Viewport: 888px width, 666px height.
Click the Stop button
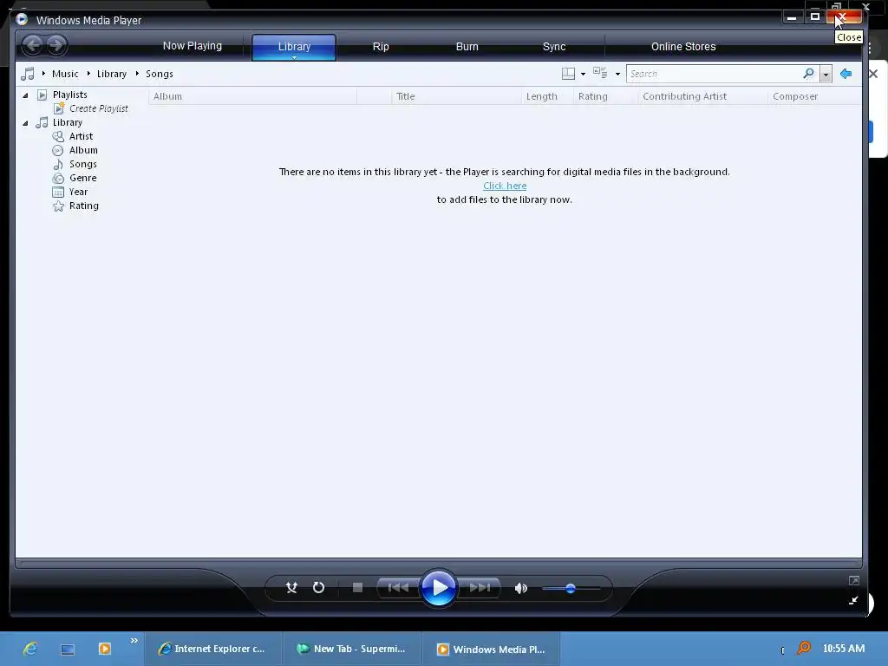(x=357, y=588)
